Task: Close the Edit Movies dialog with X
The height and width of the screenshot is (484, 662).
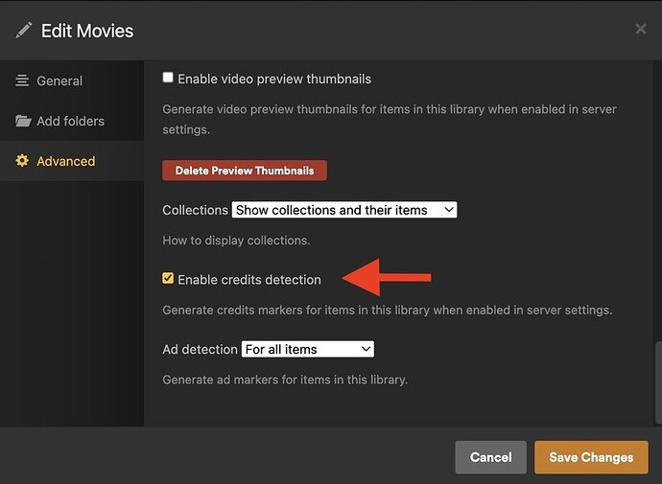Action: click(x=641, y=29)
